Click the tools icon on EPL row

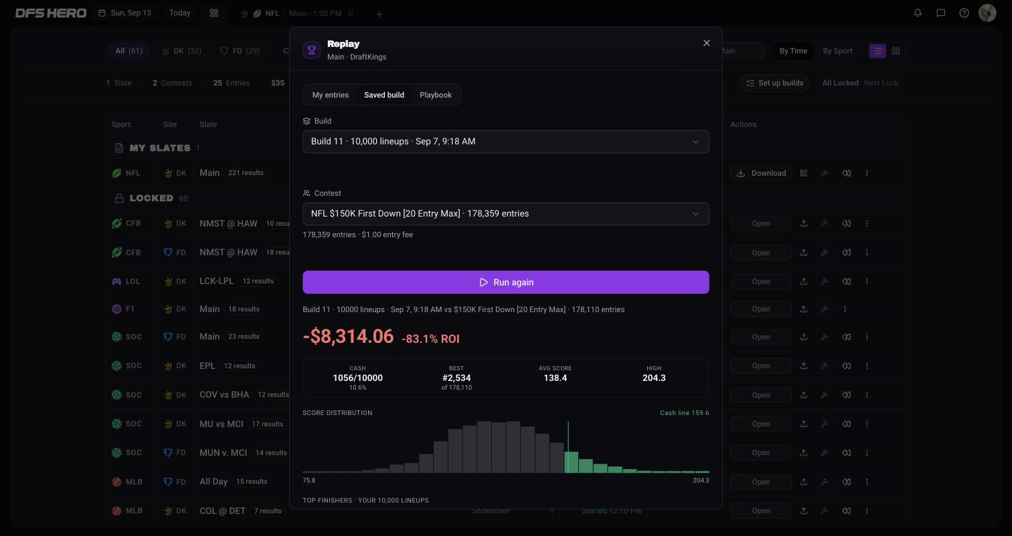825,366
